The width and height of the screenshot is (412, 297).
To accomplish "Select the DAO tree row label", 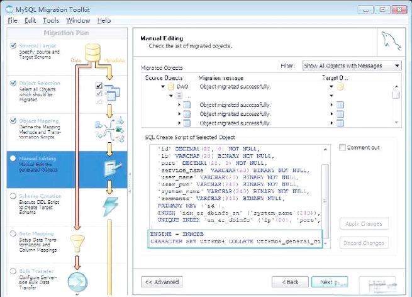I will [182, 86].
